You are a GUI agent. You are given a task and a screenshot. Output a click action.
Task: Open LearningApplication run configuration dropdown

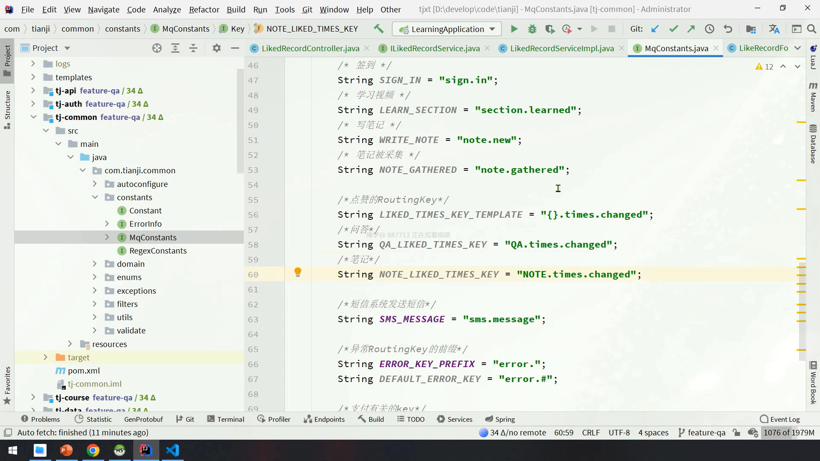pyautogui.click(x=447, y=29)
